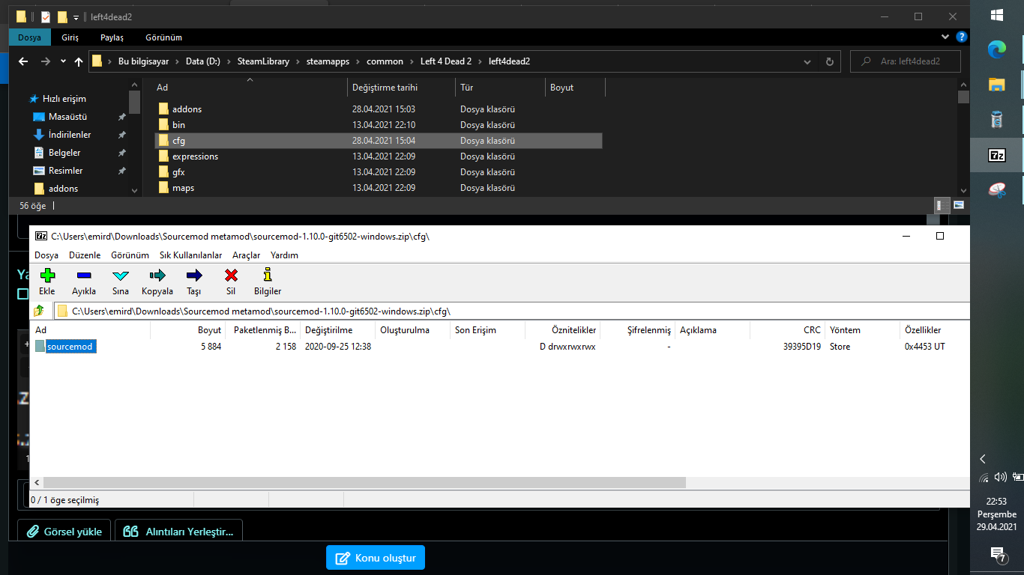Open the Windows Start menu
Screen dimensions: 1024x575
tap(997, 15)
